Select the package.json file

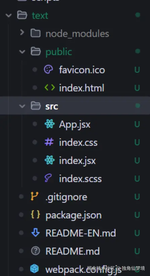pos(73,215)
